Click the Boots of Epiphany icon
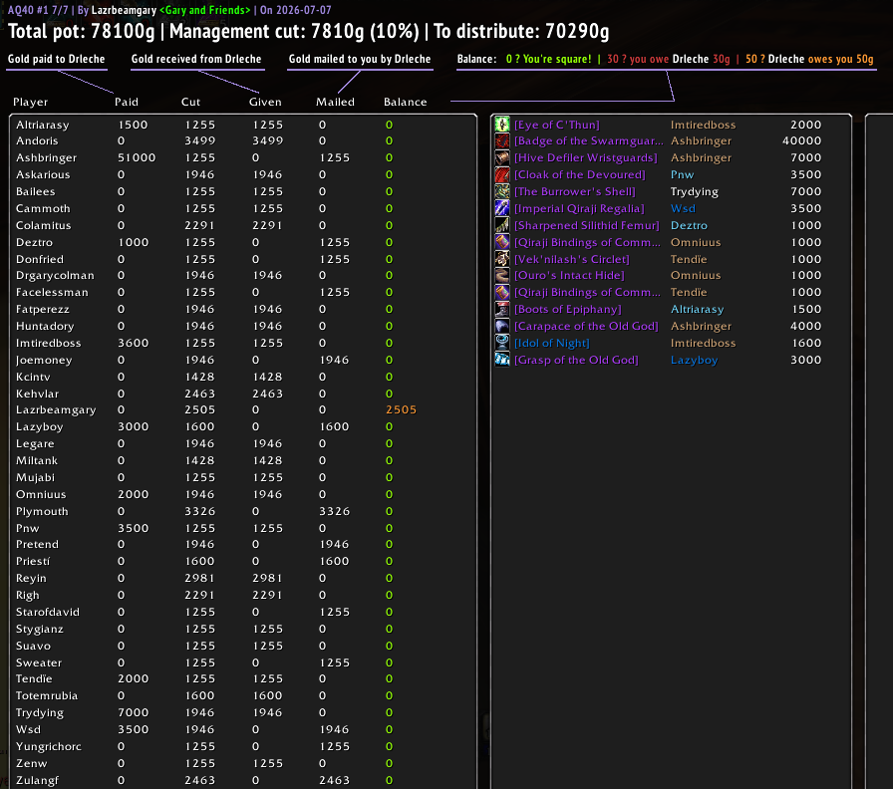The height and width of the screenshot is (789, 893). [x=501, y=309]
